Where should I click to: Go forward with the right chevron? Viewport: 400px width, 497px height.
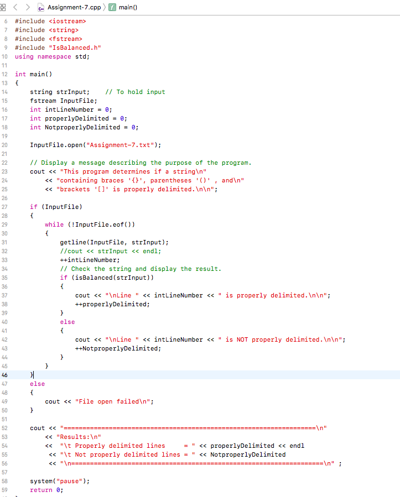[x=28, y=7]
